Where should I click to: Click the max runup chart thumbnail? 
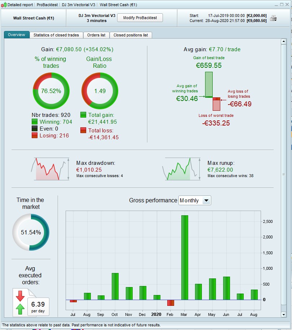tap(181, 169)
